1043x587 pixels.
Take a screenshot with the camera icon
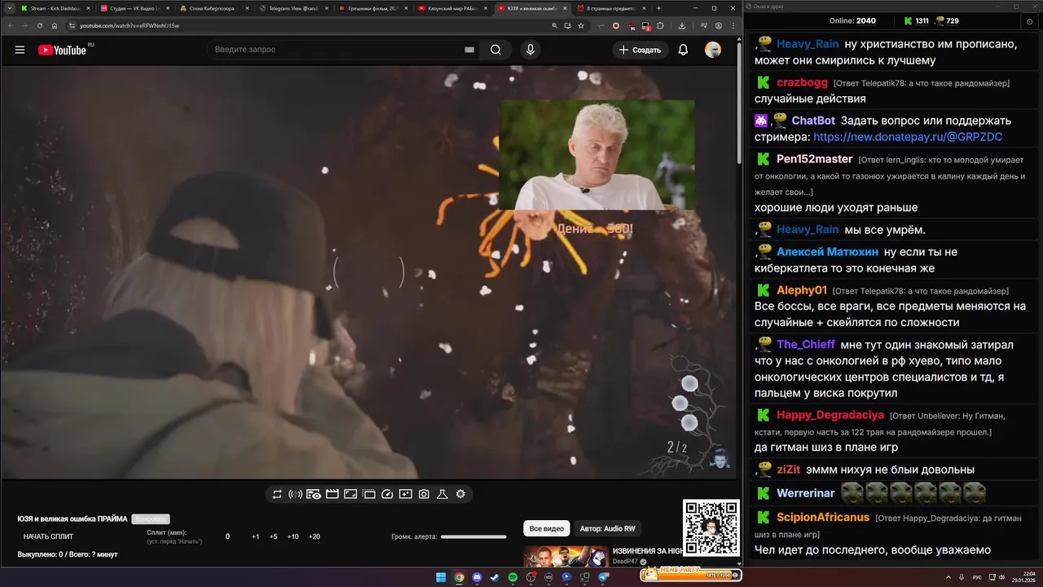tap(424, 494)
